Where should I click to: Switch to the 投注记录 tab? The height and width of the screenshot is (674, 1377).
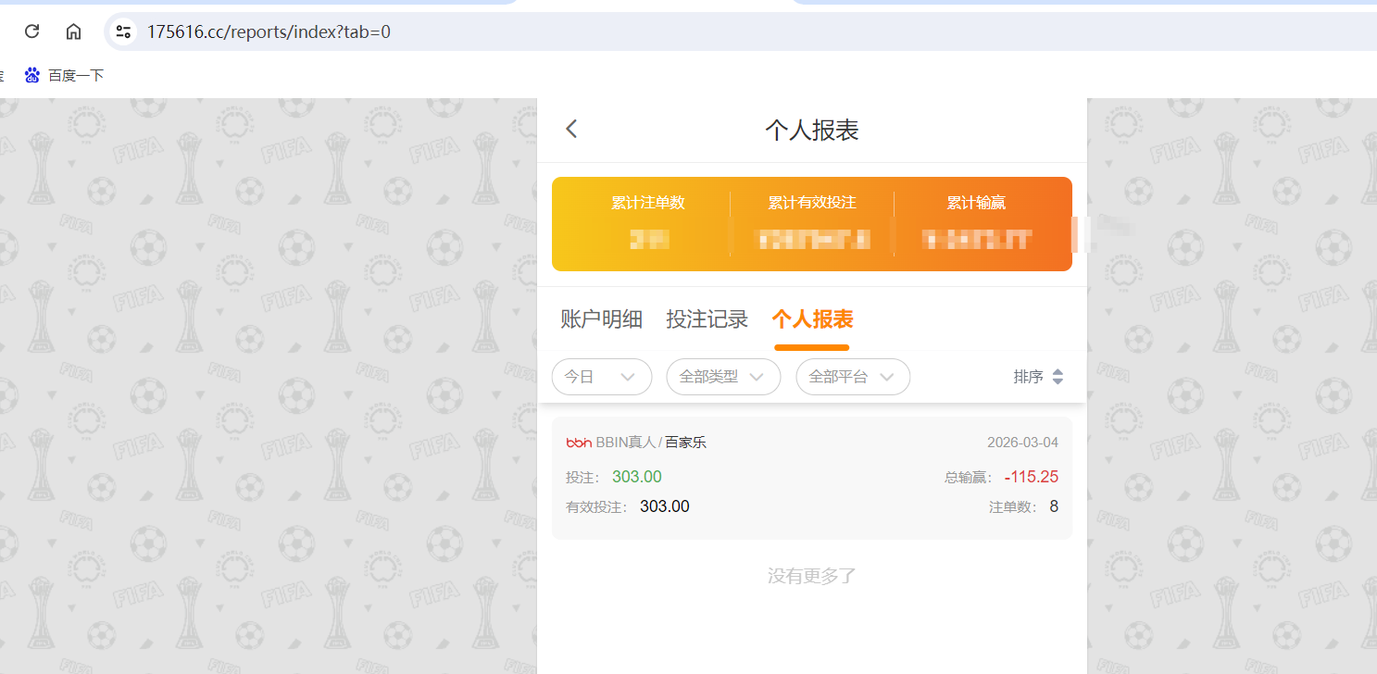pyautogui.click(x=707, y=318)
